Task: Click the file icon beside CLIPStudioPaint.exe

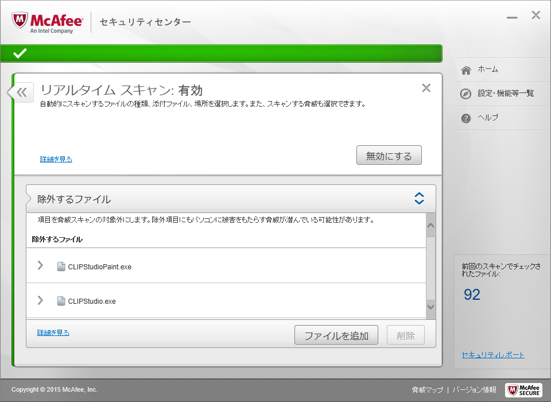Action: pyautogui.click(x=61, y=266)
